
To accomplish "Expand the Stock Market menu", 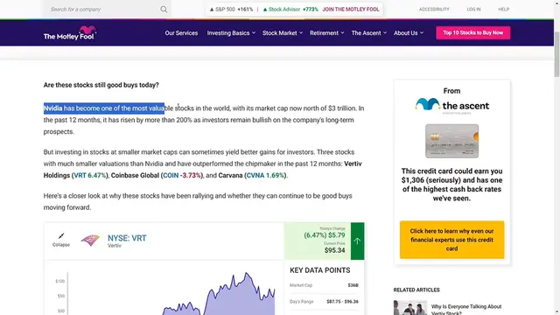I will click(283, 33).
